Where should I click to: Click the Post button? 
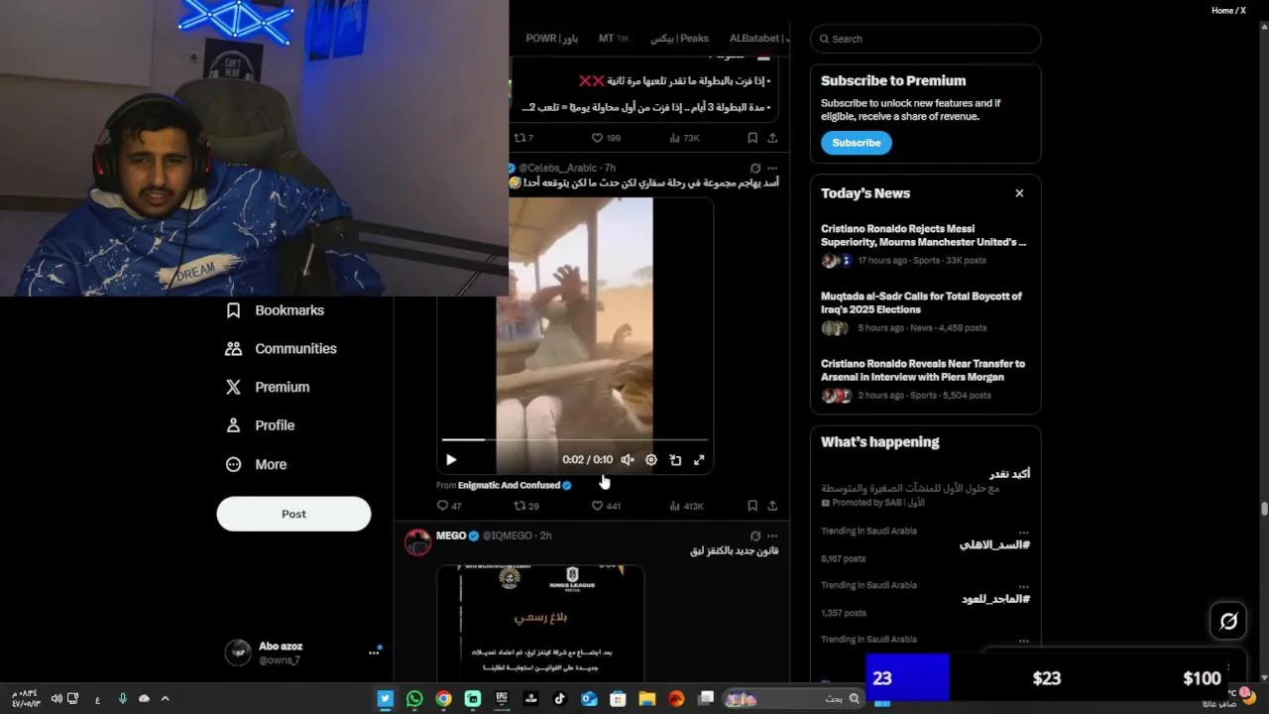pyautogui.click(x=293, y=514)
